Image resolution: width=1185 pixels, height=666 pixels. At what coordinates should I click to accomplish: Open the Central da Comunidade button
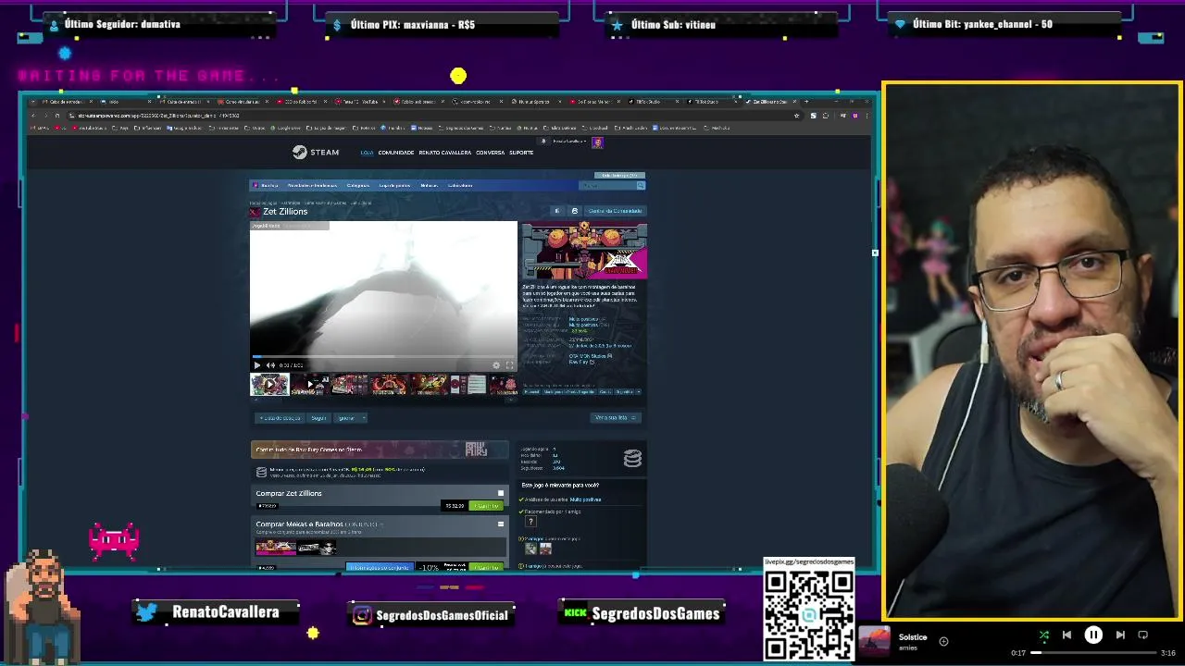coord(615,211)
